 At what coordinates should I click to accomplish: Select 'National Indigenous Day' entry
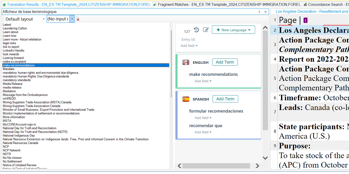click(x=19, y=135)
